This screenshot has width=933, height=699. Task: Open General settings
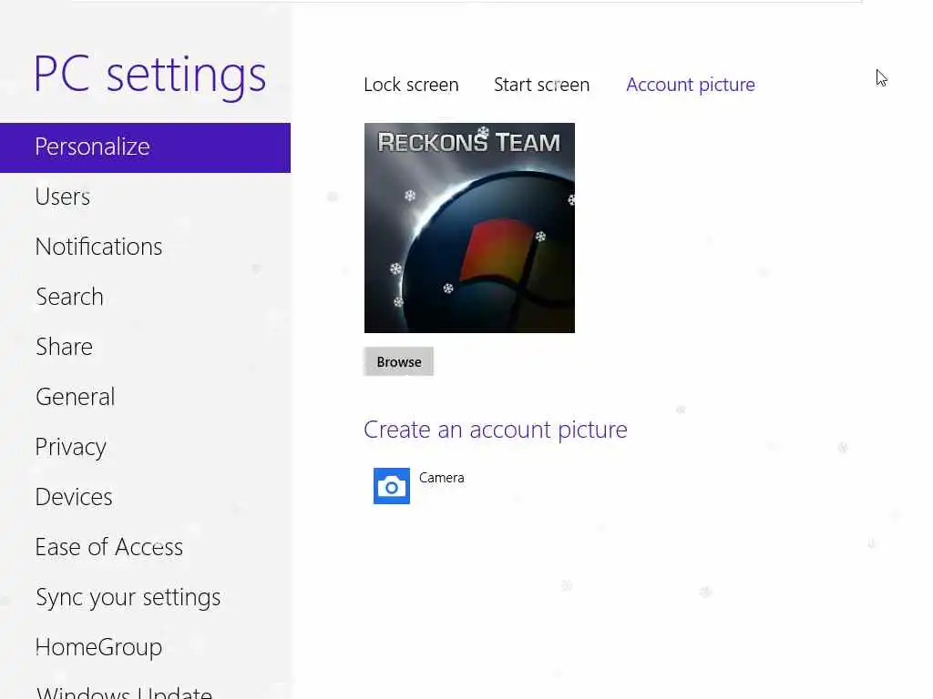coord(75,397)
